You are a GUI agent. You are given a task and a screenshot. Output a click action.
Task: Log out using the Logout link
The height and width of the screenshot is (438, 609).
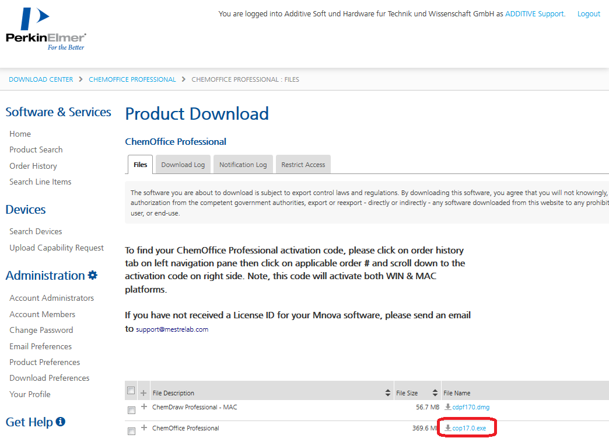click(x=589, y=13)
